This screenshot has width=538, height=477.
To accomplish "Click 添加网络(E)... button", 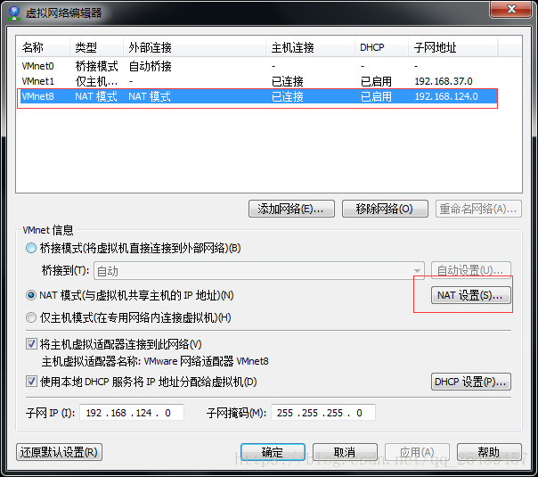I will coord(291,209).
